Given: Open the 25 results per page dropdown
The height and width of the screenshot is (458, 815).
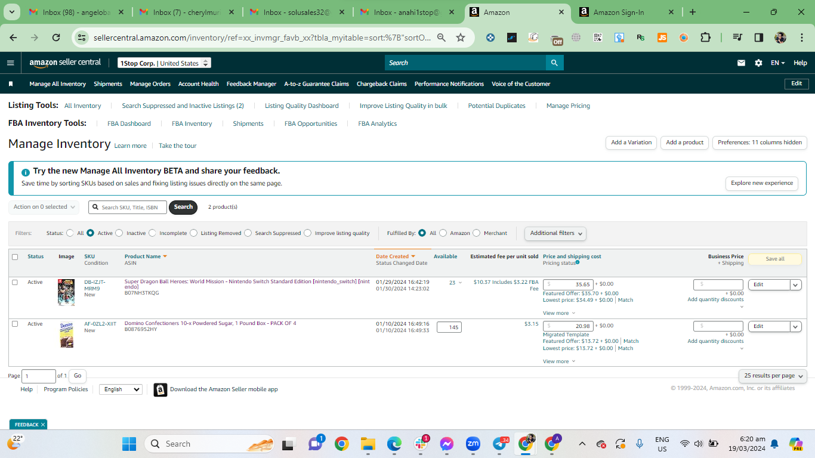Looking at the screenshot, I should pyautogui.click(x=773, y=376).
